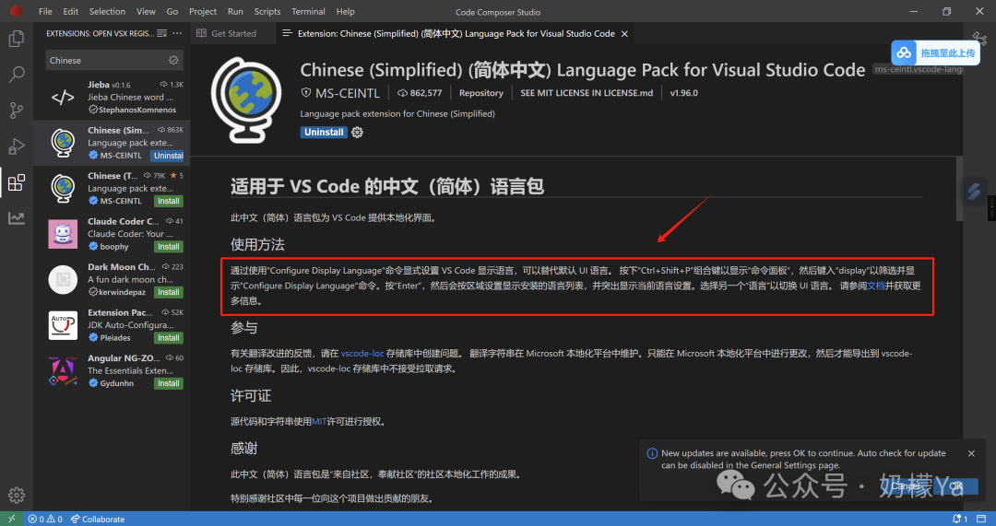Viewport: 996px width, 526px height.
Task: Select Dark Moon extension in list
Action: (112, 280)
